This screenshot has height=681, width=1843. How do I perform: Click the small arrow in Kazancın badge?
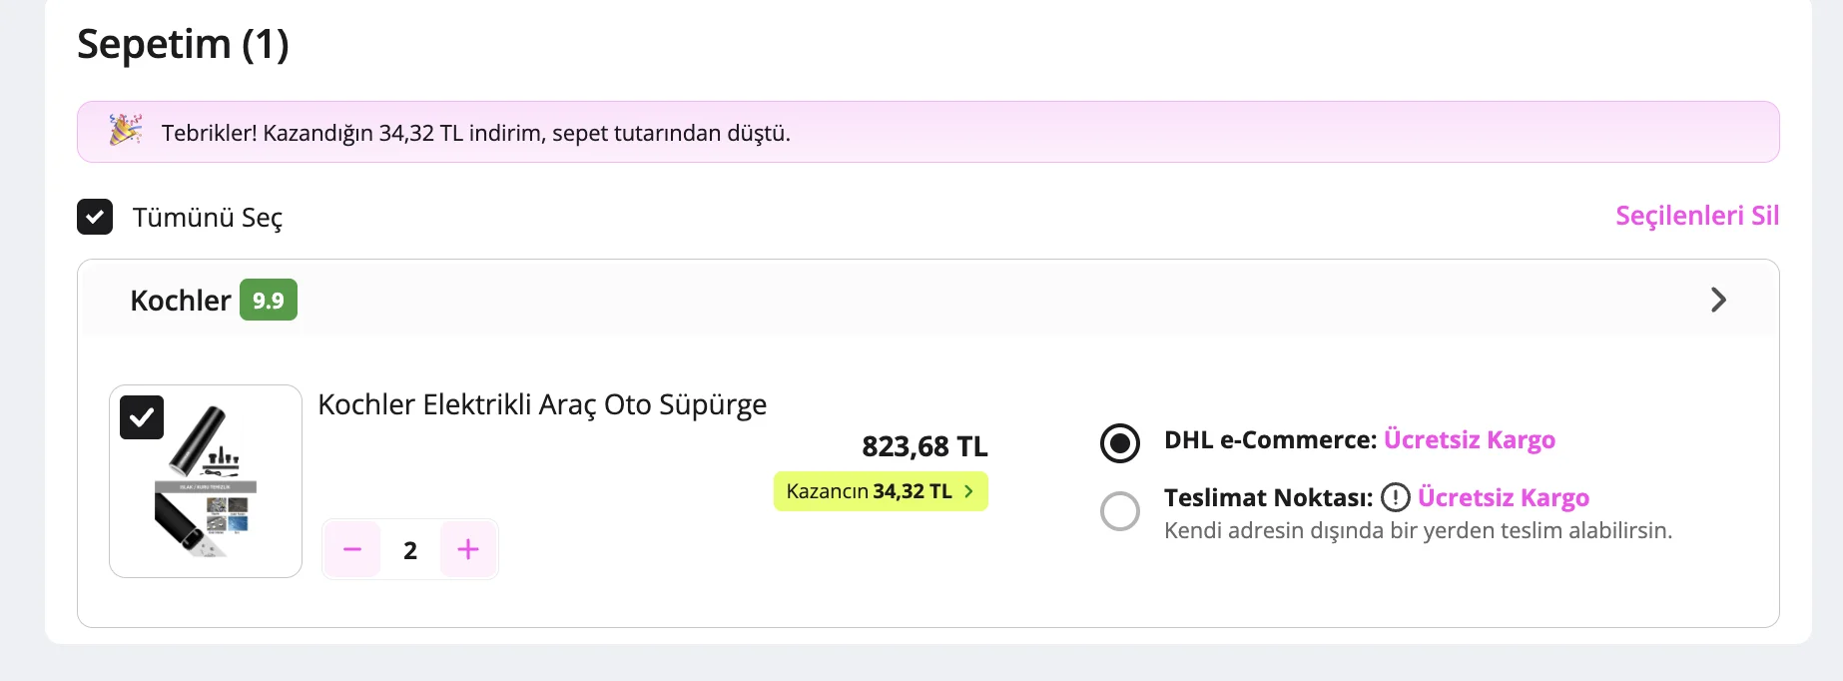click(x=968, y=491)
